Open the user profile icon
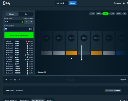 [124, 3]
